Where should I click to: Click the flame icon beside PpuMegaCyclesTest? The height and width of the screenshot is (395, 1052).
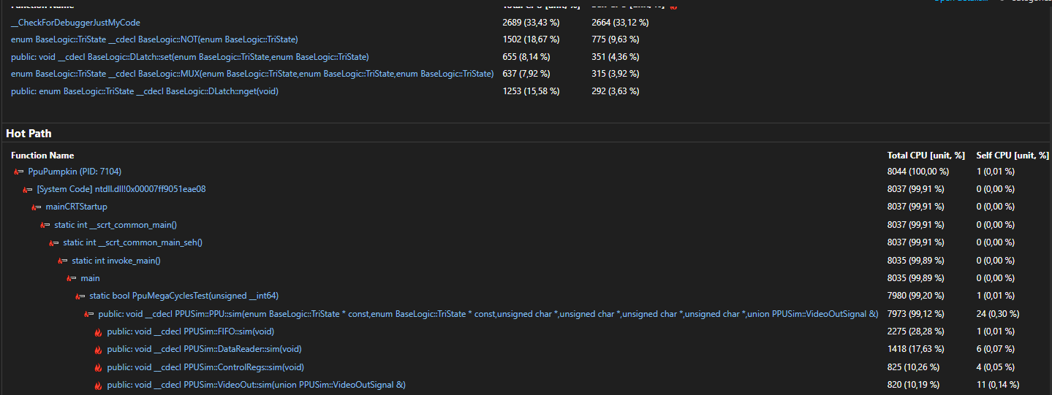[80, 296]
